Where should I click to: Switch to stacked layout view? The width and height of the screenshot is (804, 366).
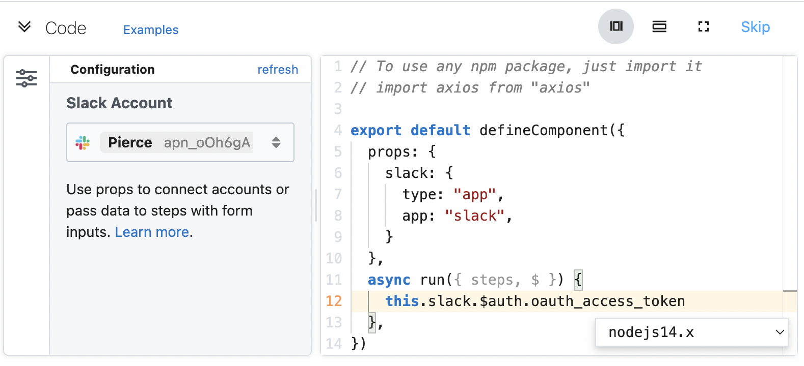click(x=659, y=26)
